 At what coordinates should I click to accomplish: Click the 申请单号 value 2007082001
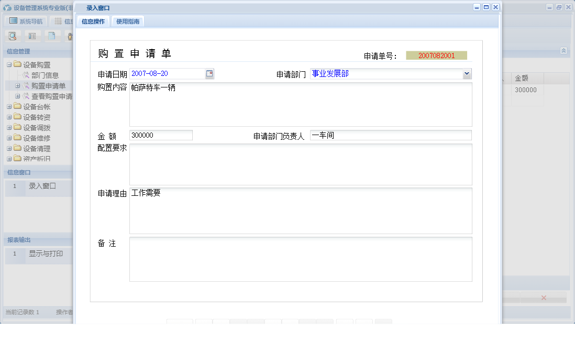point(436,56)
